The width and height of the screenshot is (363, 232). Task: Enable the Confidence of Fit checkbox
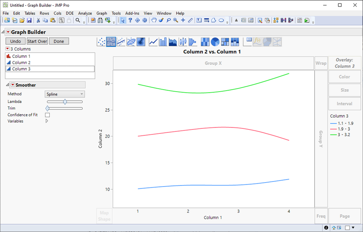(47, 115)
